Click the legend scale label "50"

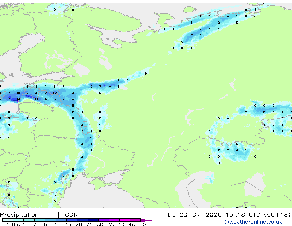point(142,224)
